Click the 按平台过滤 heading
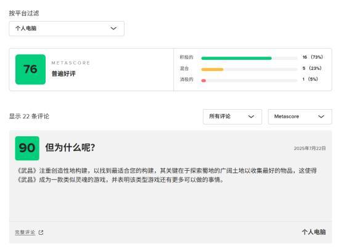This screenshot has height=249, width=339. coord(24,13)
